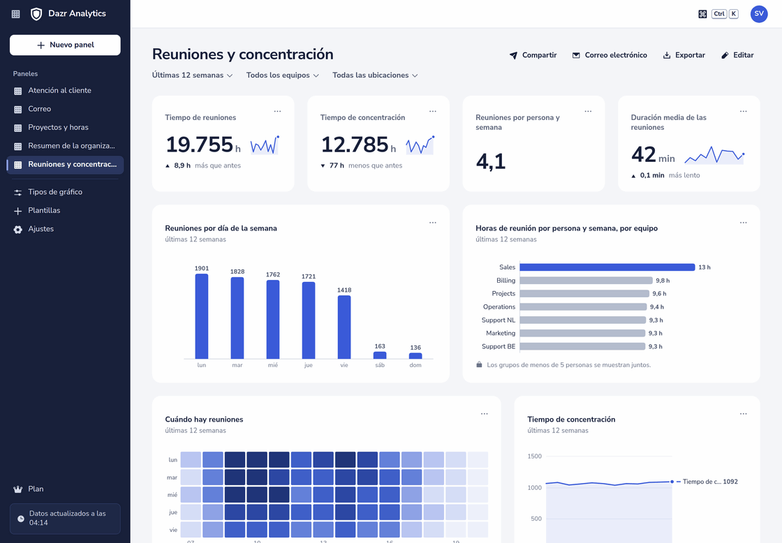Open options menu for Tiempo de concentración KPI card
Image resolution: width=782 pixels, height=543 pixels.
click(433, 111)
